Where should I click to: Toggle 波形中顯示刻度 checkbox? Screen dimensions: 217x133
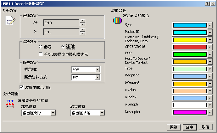pyautogui.click(x=22, y=87)
